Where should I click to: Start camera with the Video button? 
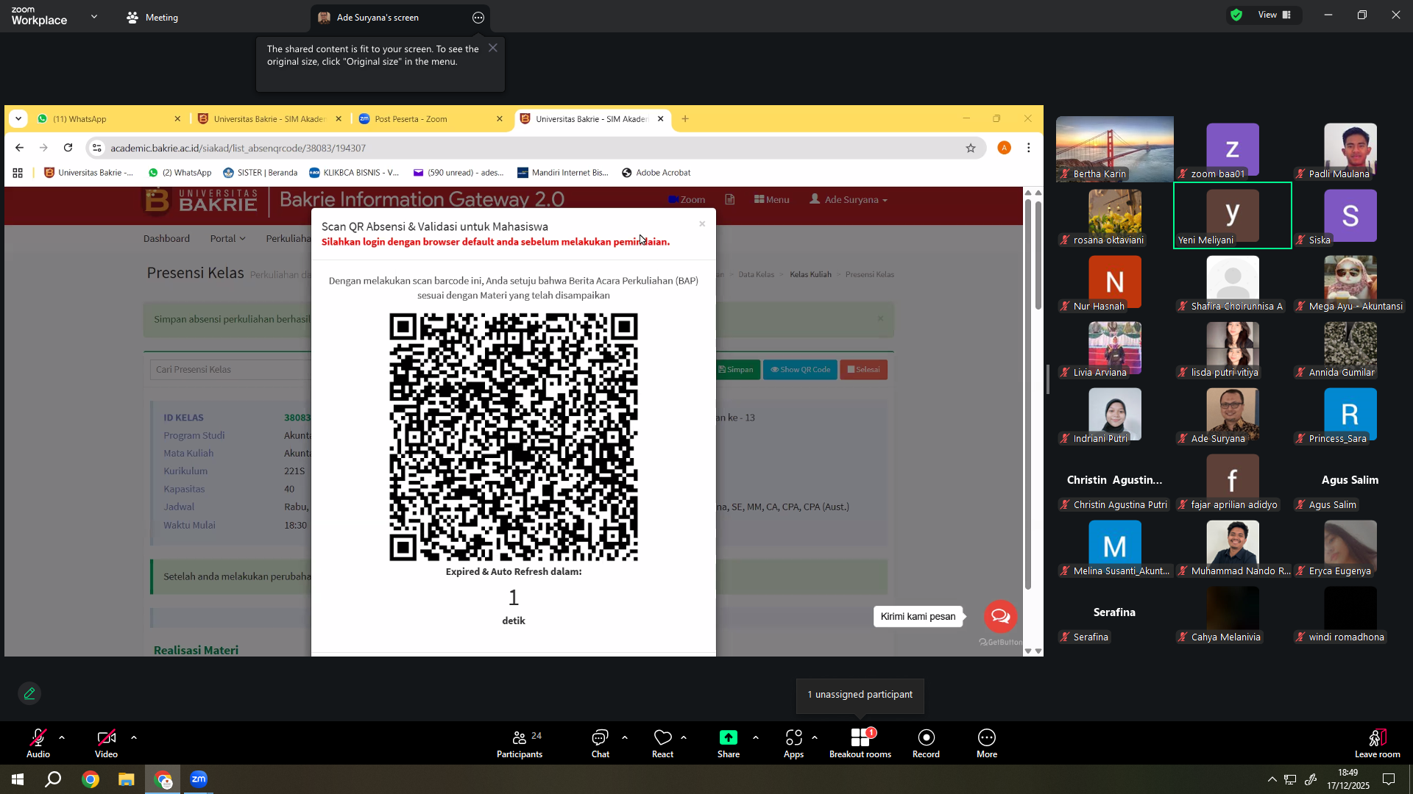pos(106,743)
